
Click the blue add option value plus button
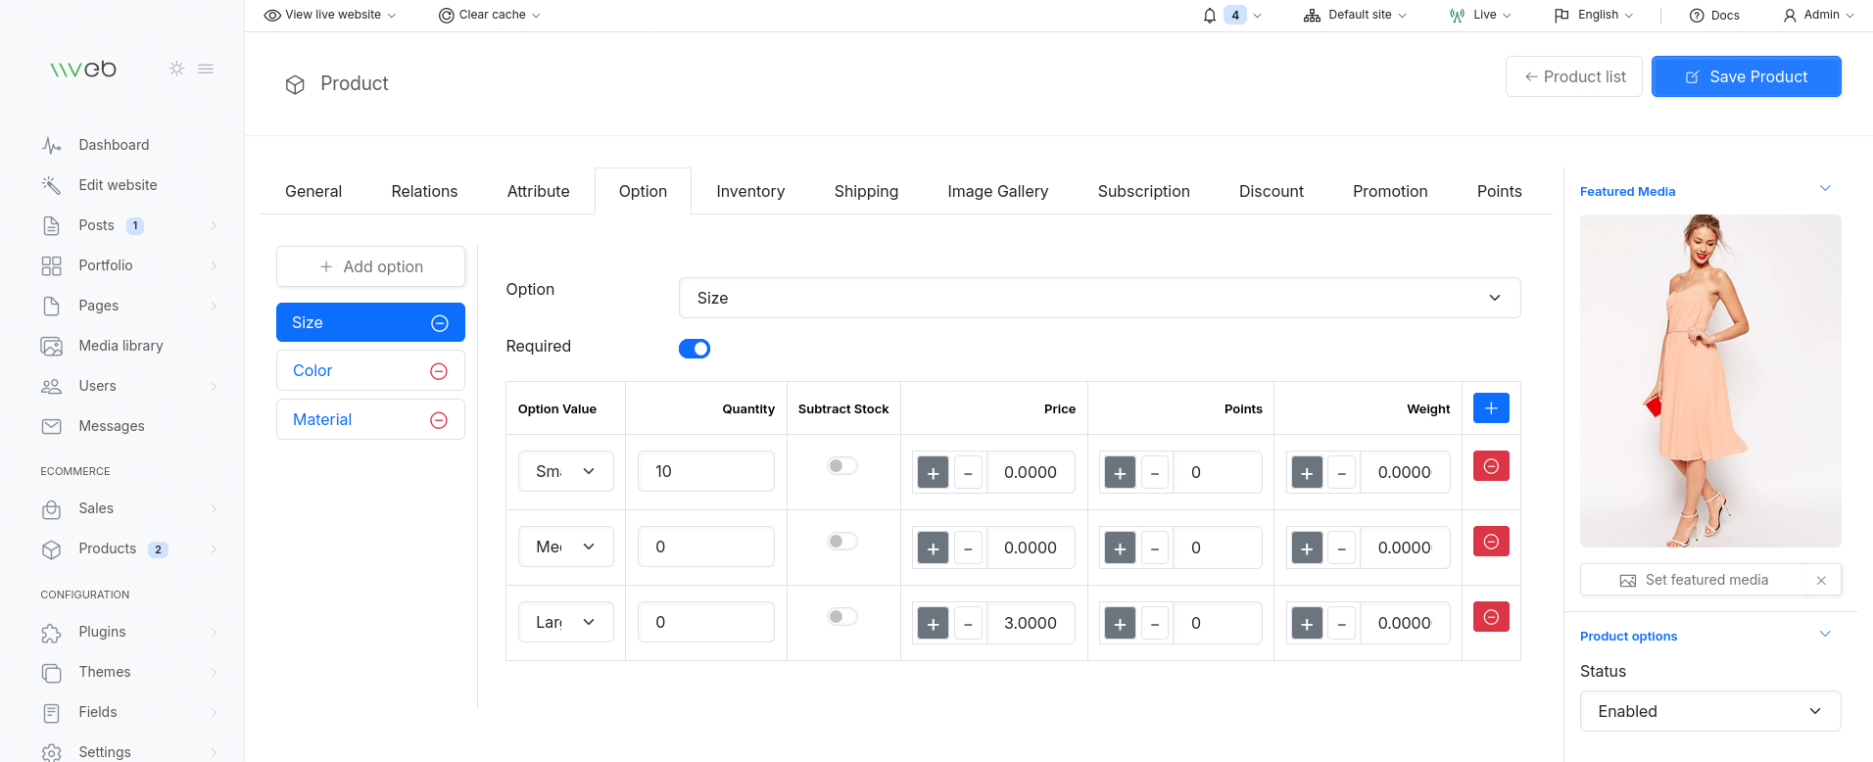(1490, 408)
